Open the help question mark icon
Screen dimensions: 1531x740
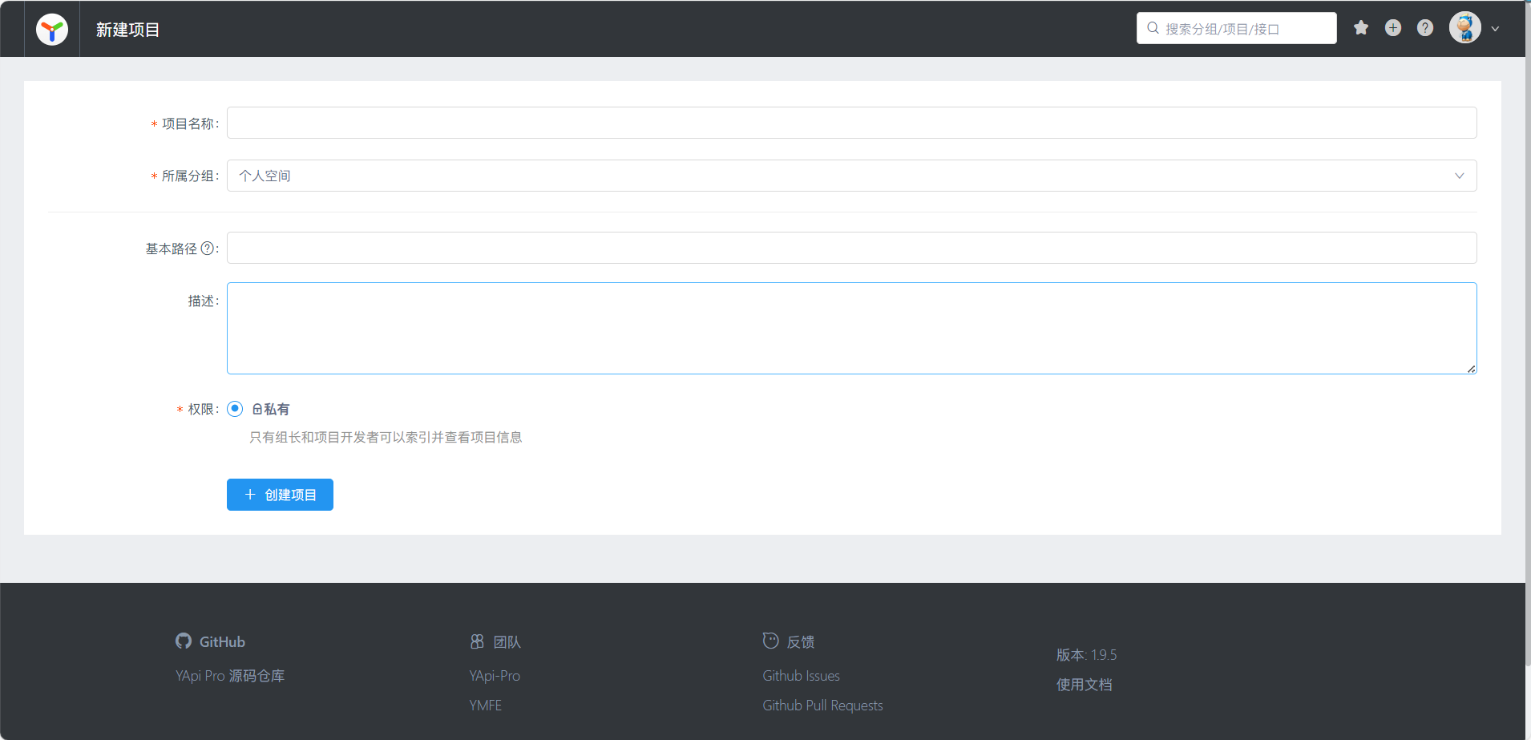pyautogui.click(x=1425, y=28)
